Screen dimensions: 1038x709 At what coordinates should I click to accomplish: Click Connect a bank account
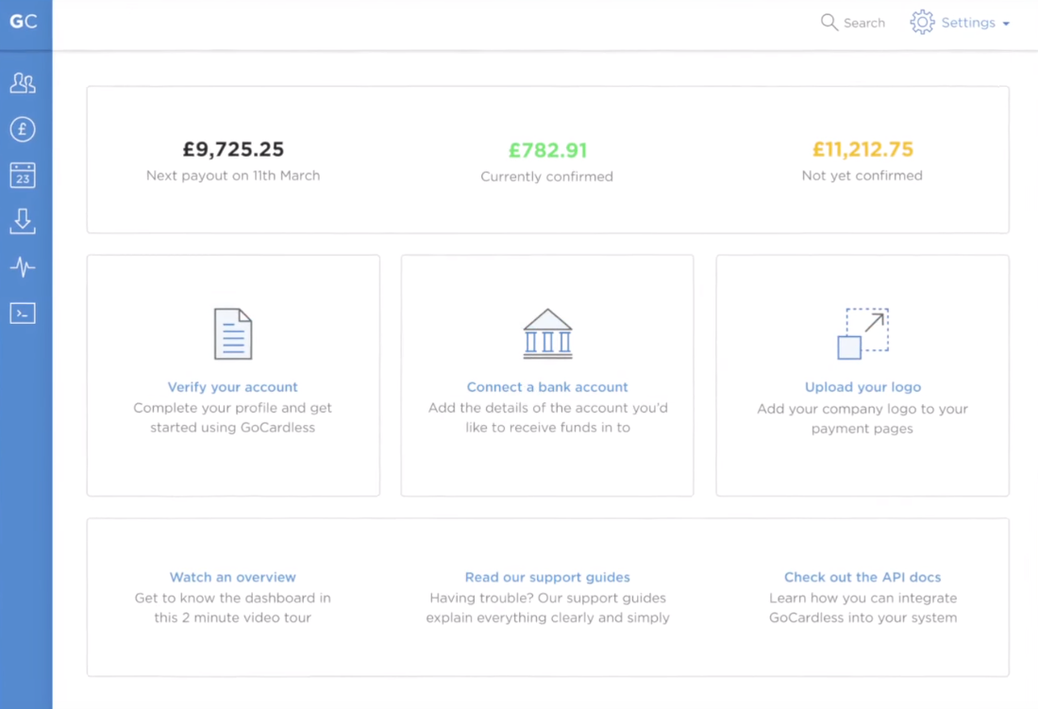pos(547,386)
